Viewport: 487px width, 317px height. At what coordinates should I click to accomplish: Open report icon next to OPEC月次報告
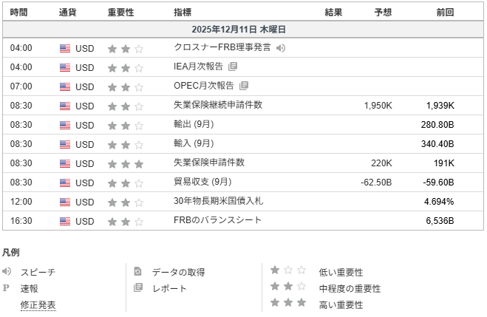245,86
